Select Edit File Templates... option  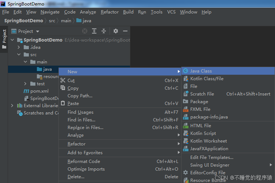[x=228, y=157]
